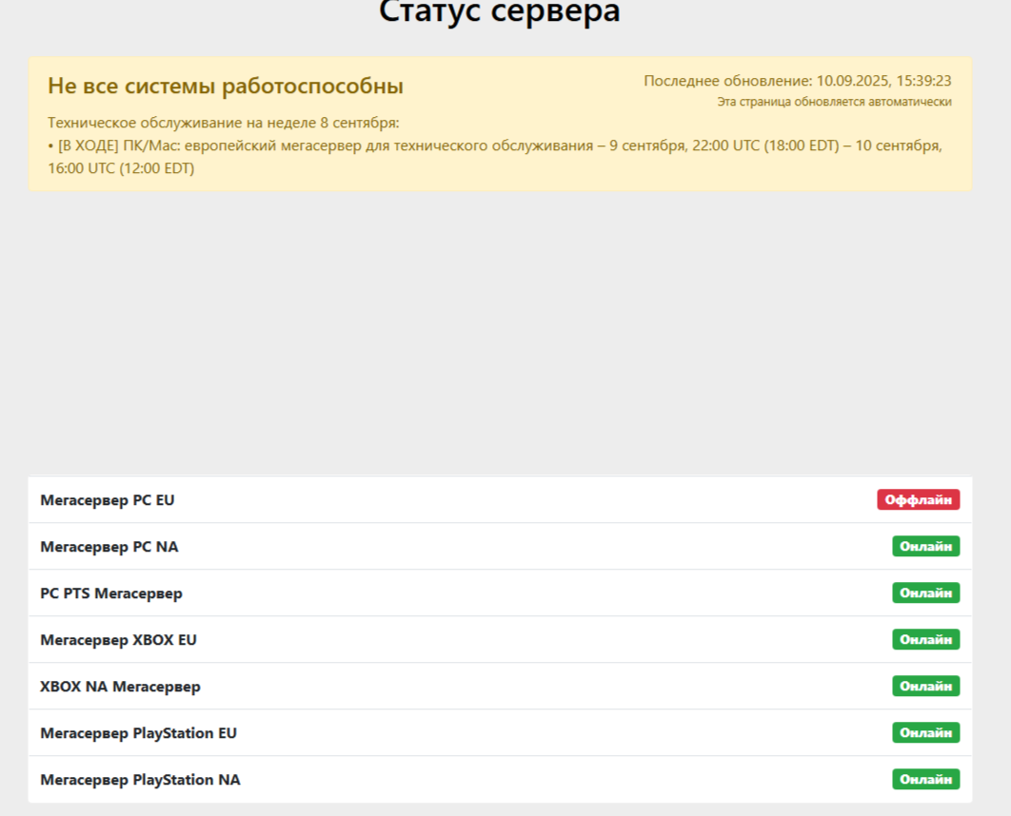The image size is (1011, 816).
Task: Click the Онлайн badge for Мегасервер XBOX EU
Action: tap(925, 639)
